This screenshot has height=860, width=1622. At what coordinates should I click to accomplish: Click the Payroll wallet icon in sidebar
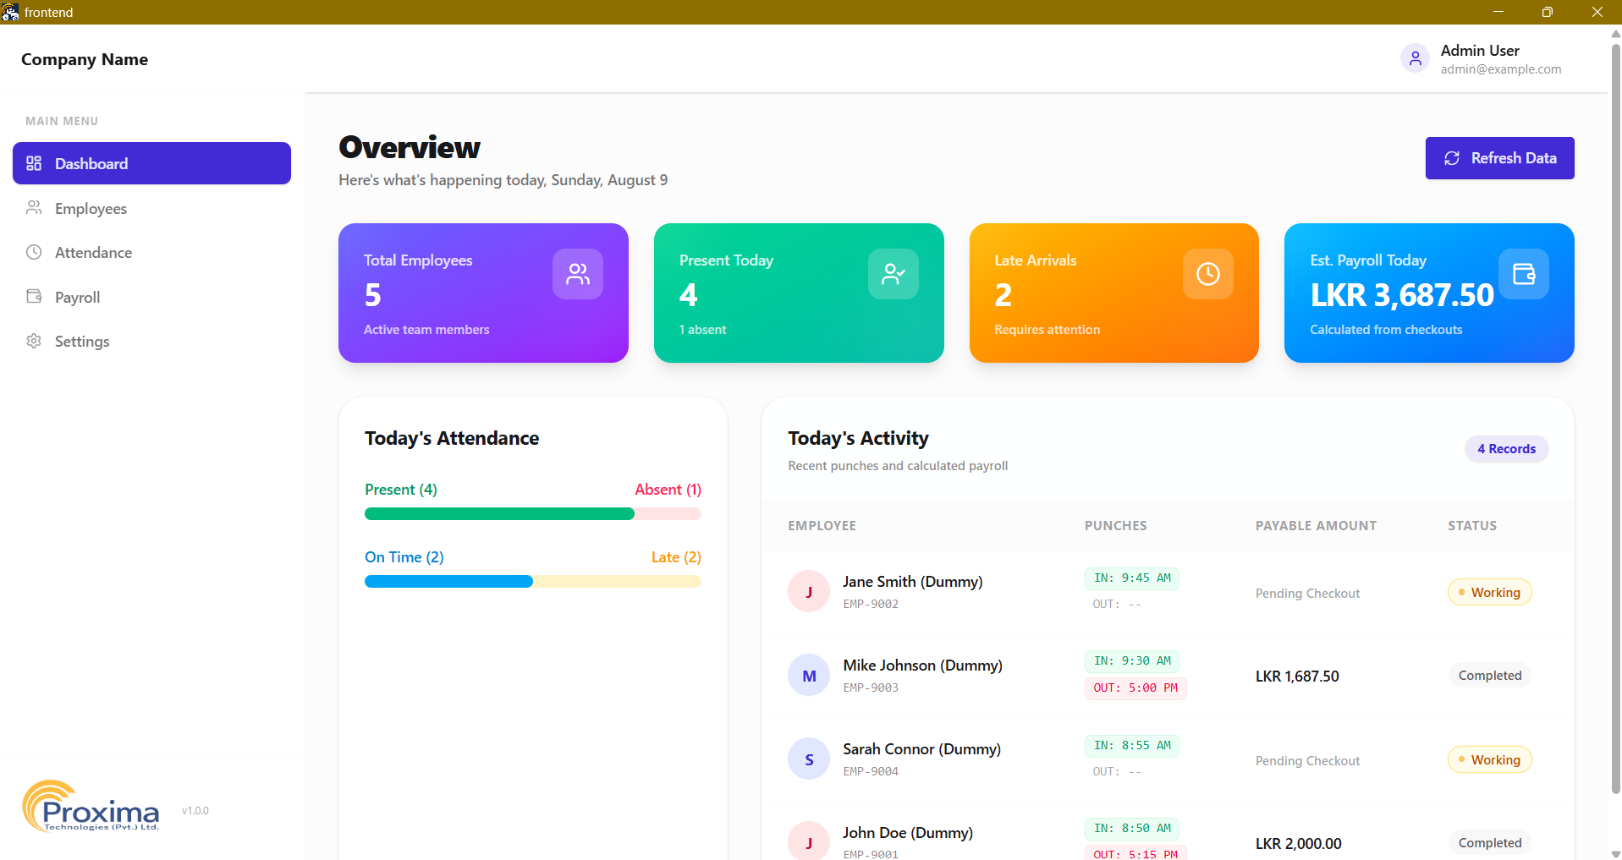click(34, 296)
